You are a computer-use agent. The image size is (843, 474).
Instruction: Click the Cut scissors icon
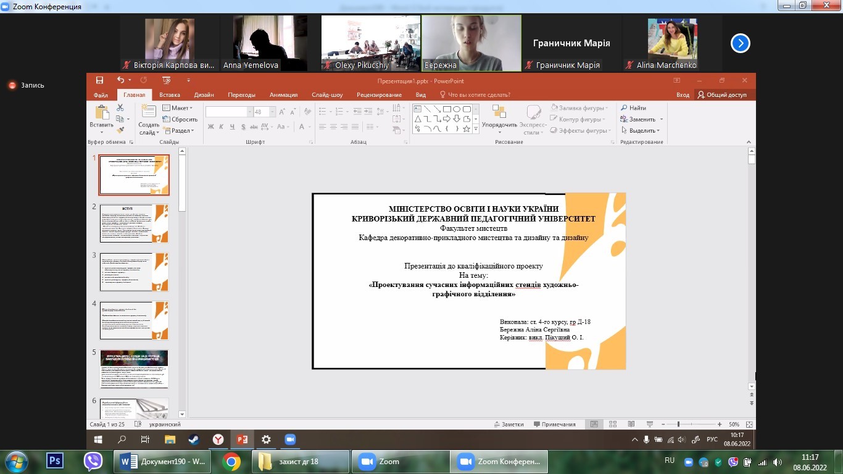[x=120, y=108]
